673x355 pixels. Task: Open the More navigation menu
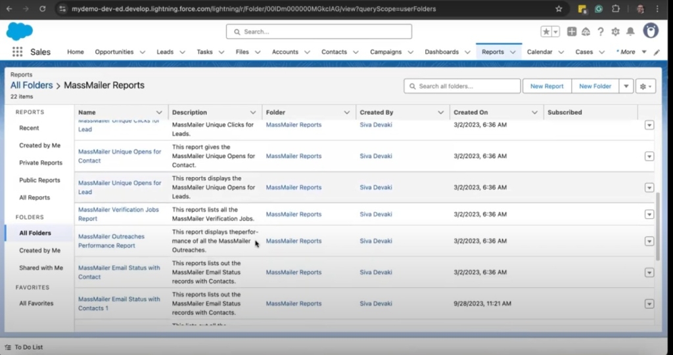tap(632, 52)
